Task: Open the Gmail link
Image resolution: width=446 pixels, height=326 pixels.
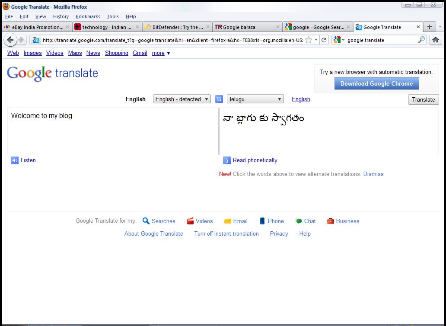Action: 140,53
